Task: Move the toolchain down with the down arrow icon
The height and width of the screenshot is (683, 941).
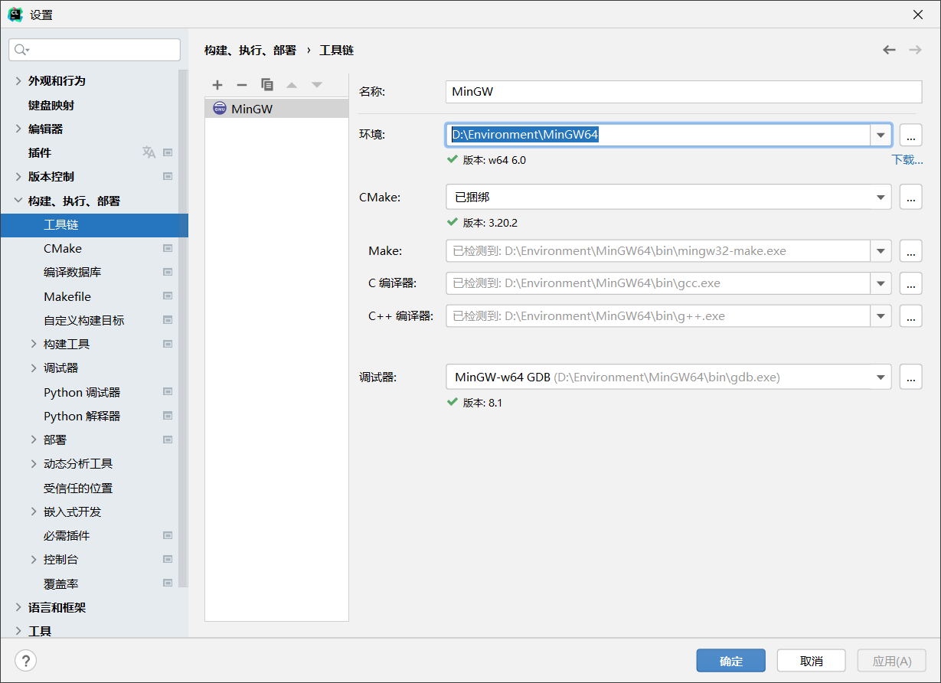Action: 316,84
